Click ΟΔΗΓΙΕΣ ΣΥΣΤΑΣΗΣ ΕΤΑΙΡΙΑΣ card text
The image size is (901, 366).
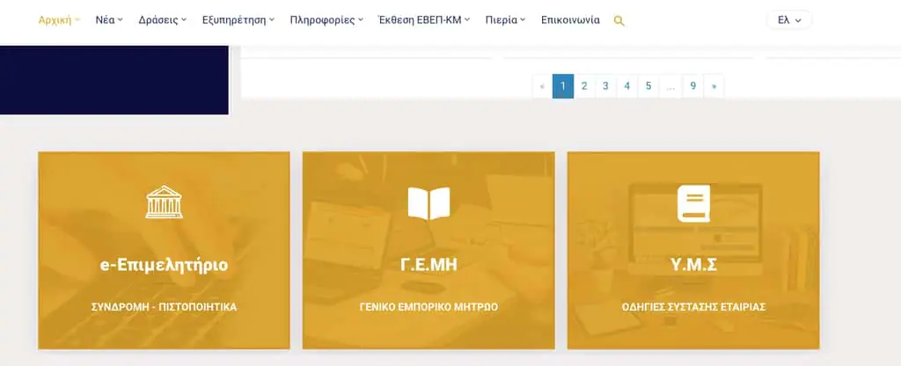point(693,307)
